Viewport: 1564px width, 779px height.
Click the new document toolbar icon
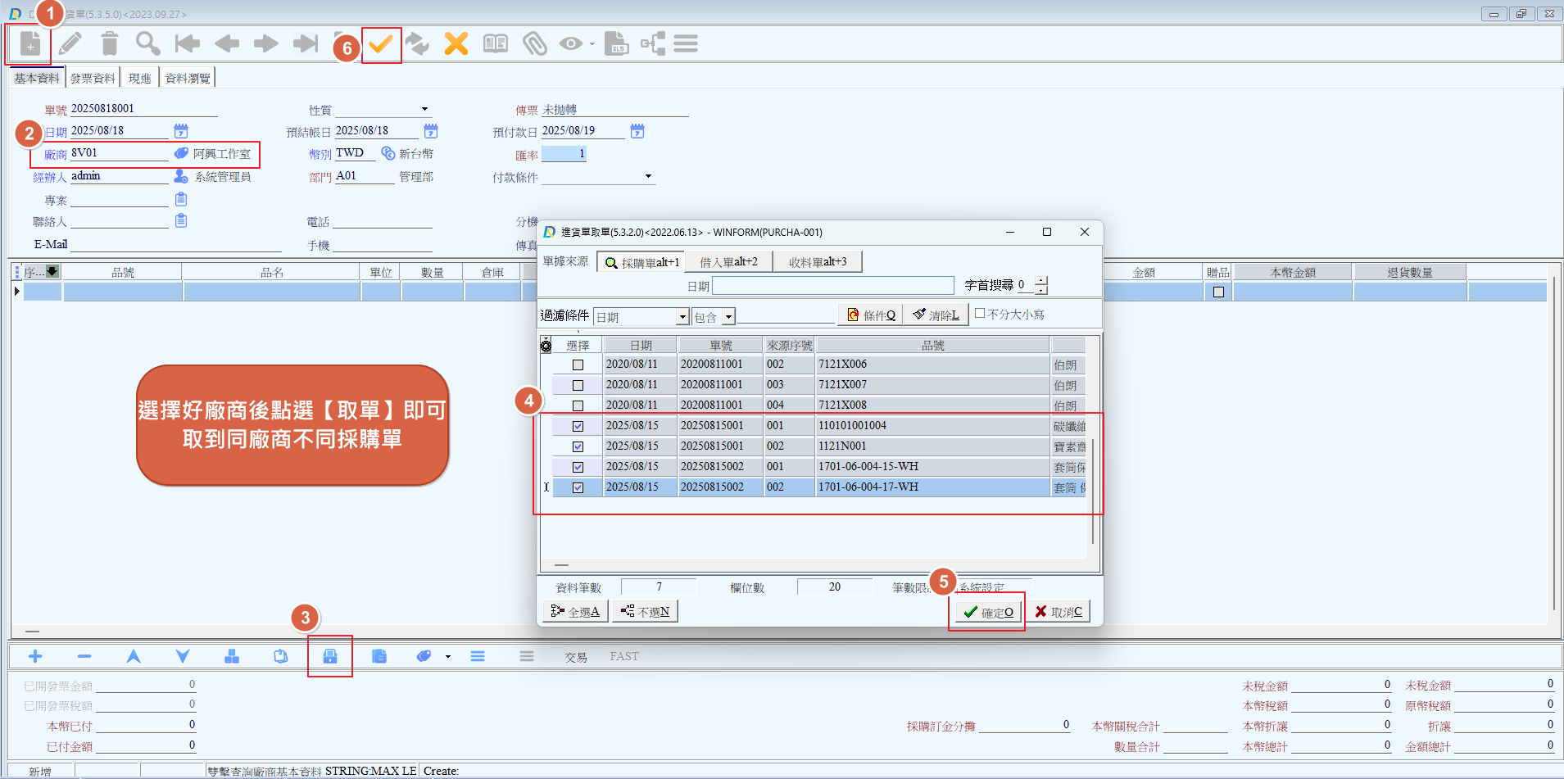(29, 43)
